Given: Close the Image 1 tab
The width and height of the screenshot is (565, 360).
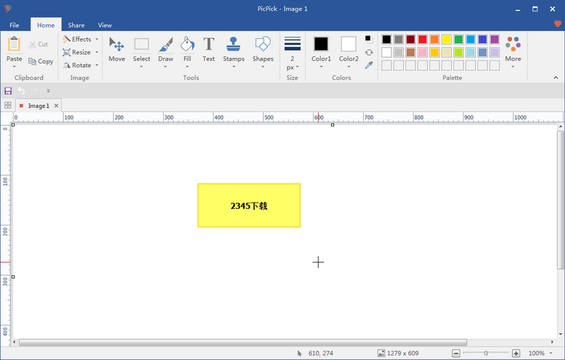Looking at the screenshot, I should point(56,105).
